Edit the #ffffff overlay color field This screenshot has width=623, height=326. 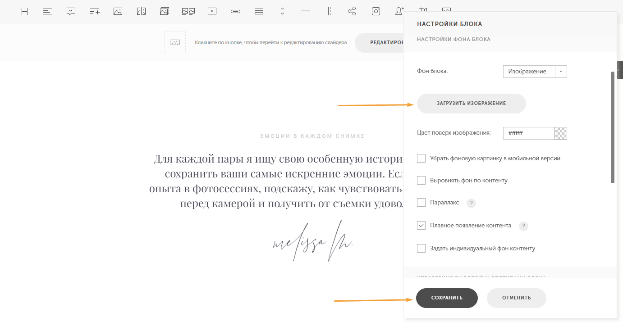click(528, 133)
